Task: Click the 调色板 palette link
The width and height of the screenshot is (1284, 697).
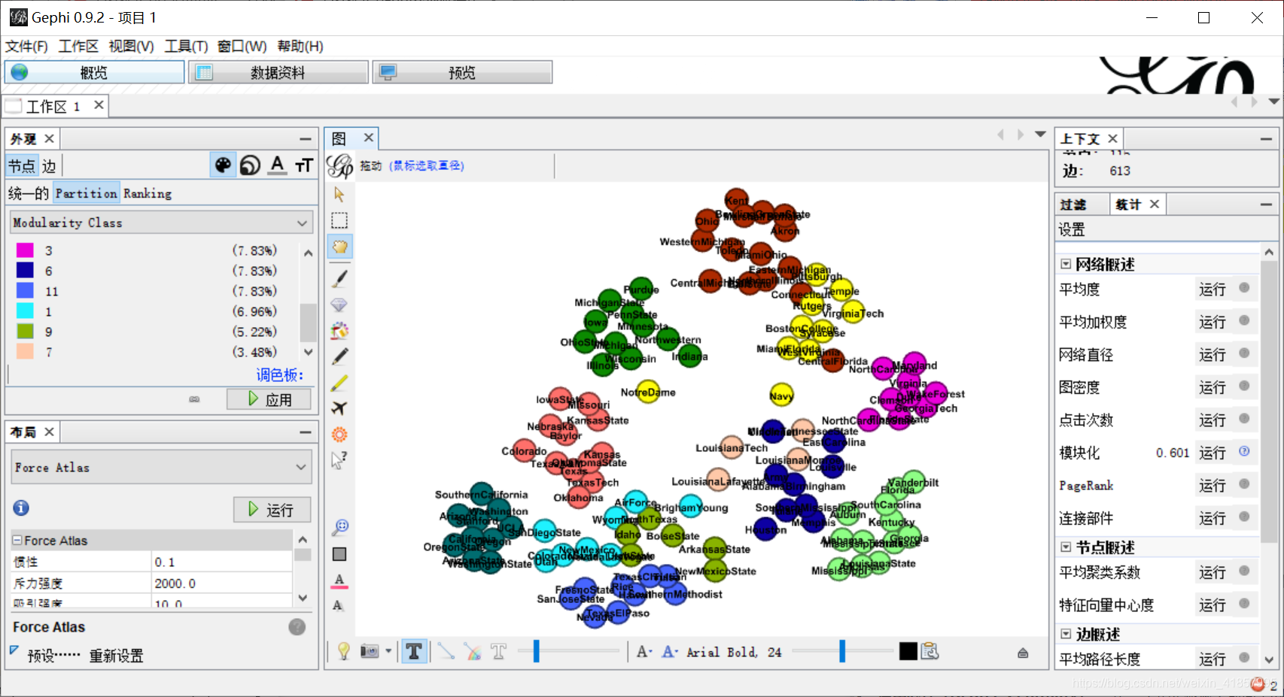Action: click(280, 375)
